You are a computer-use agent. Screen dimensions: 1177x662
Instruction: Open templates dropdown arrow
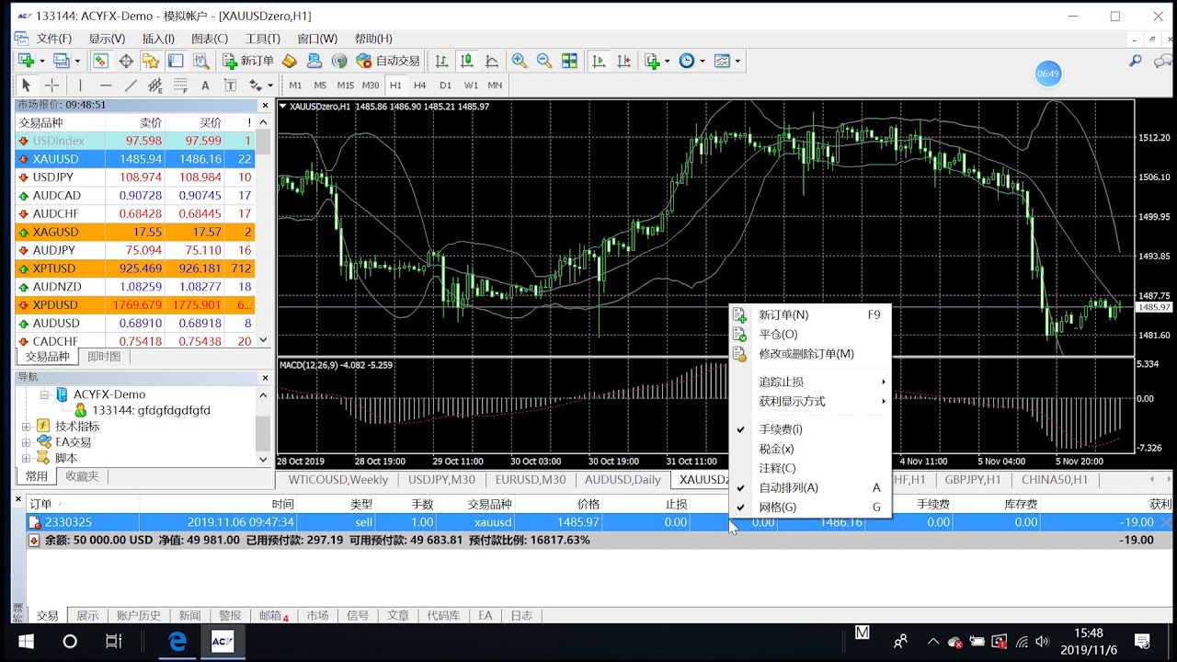click(737, 62)
